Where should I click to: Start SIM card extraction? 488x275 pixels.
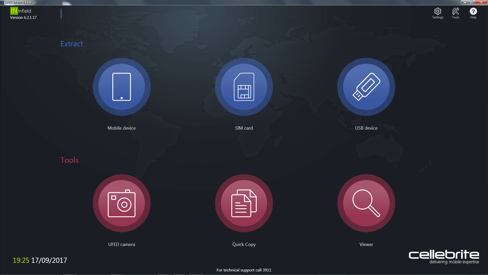244,87
